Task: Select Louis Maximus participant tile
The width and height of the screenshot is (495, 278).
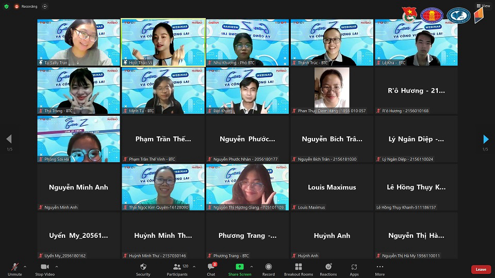Action: 332,187
